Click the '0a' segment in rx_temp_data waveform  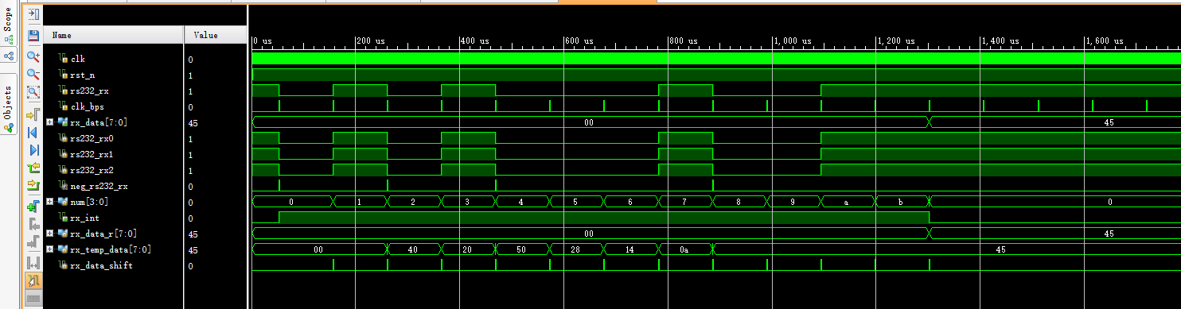click(685, 249)
